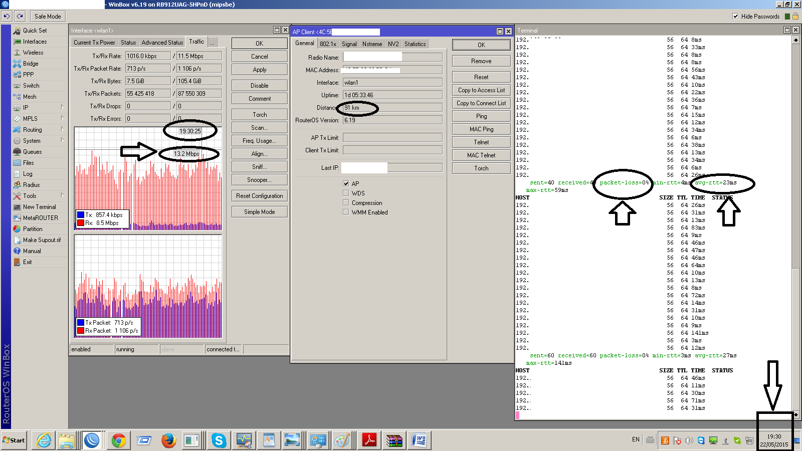This screenshot has height=451, width=802.
Task: Click the blue Tx Packet legend swatch
Action: tap(81, 323)
